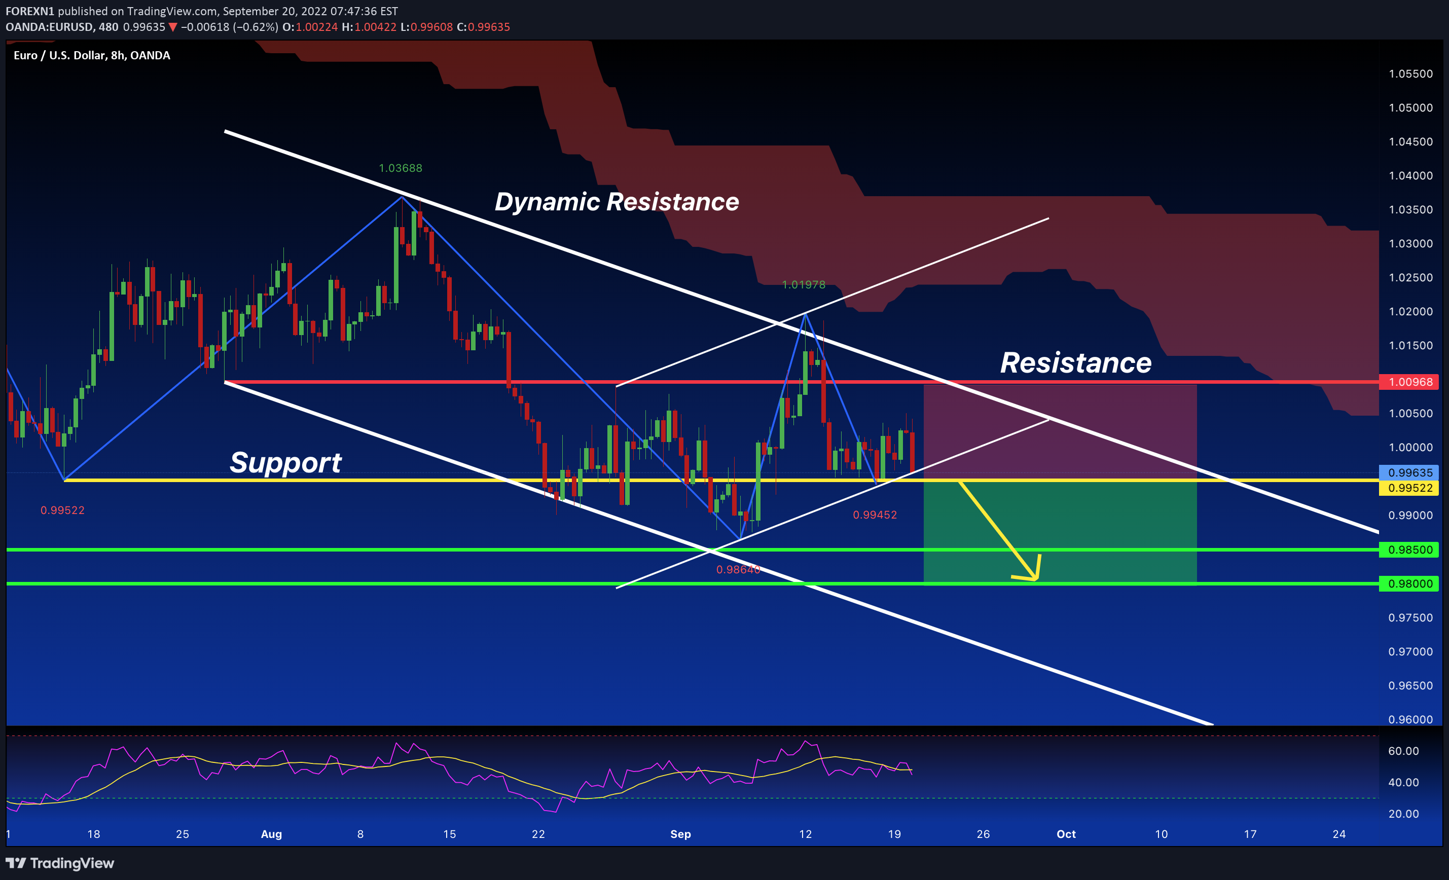This screenshot has width=1449, height=880.
Task: Click the 1.01978 swing high label
Action: [803, 285]
